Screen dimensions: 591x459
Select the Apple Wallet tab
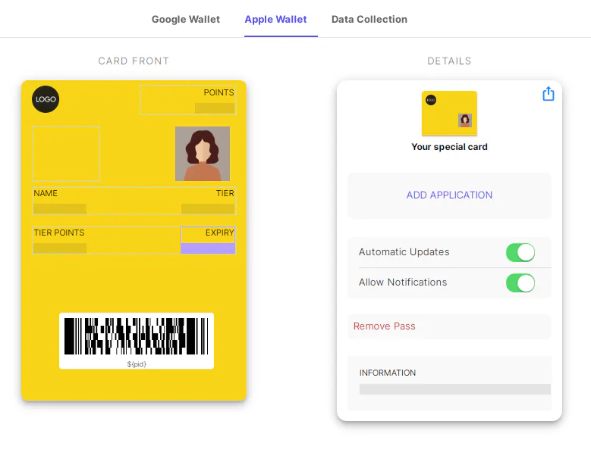(x=275, y=19)
